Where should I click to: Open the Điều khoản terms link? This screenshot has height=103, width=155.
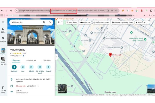pyautogui.click(x=115, y=95)
